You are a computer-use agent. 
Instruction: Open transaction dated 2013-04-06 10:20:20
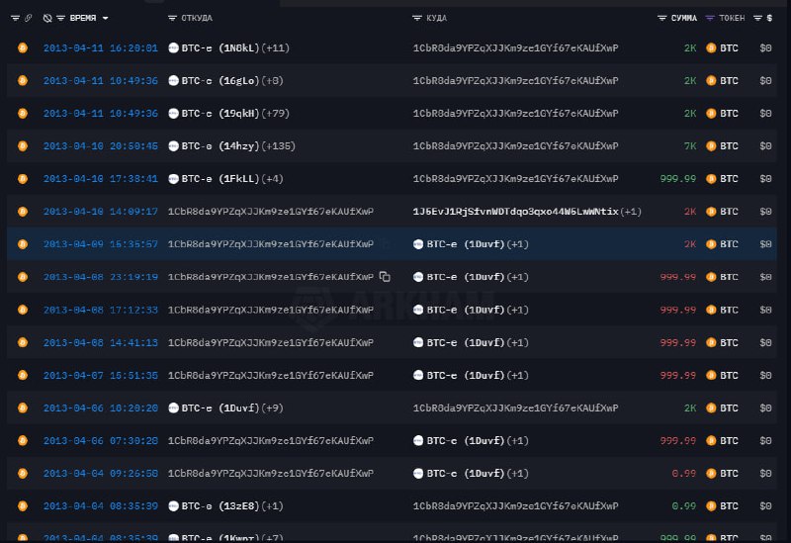point(101,407)
